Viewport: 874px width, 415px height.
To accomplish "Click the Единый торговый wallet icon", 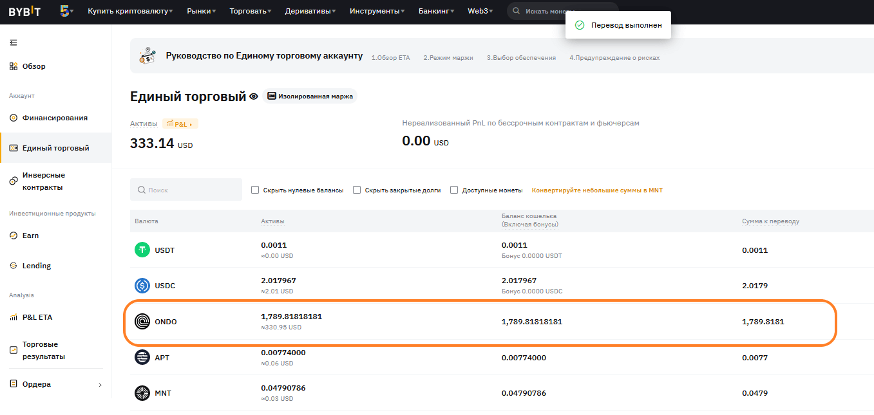I will point(14,148).
